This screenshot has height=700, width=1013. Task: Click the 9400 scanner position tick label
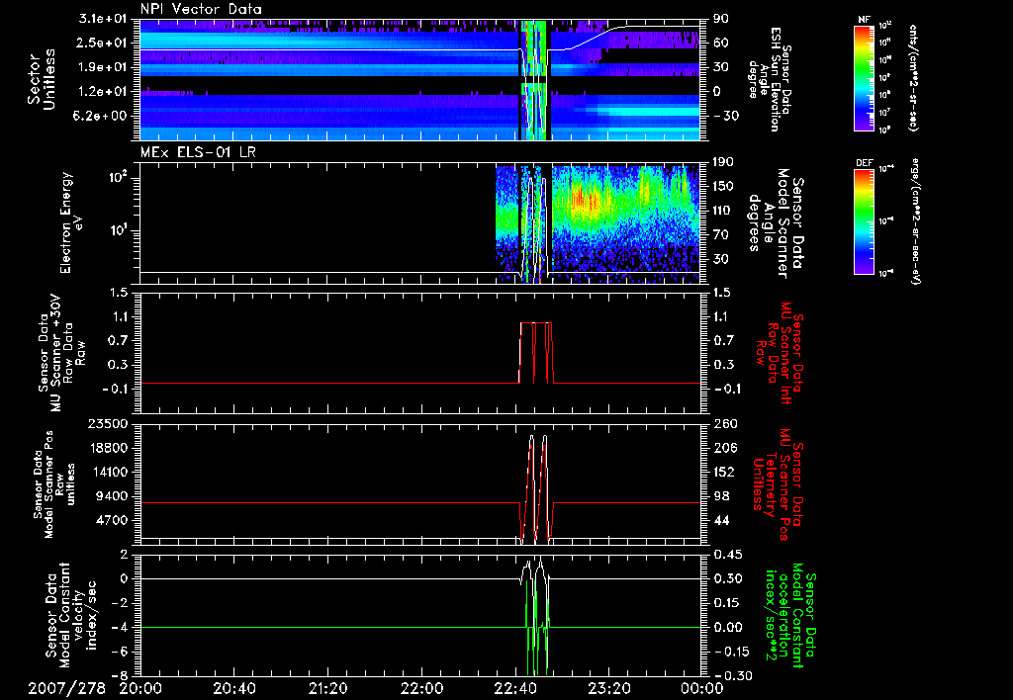coord(111,496)
